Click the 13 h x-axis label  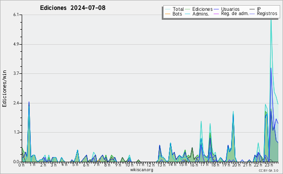161,165
